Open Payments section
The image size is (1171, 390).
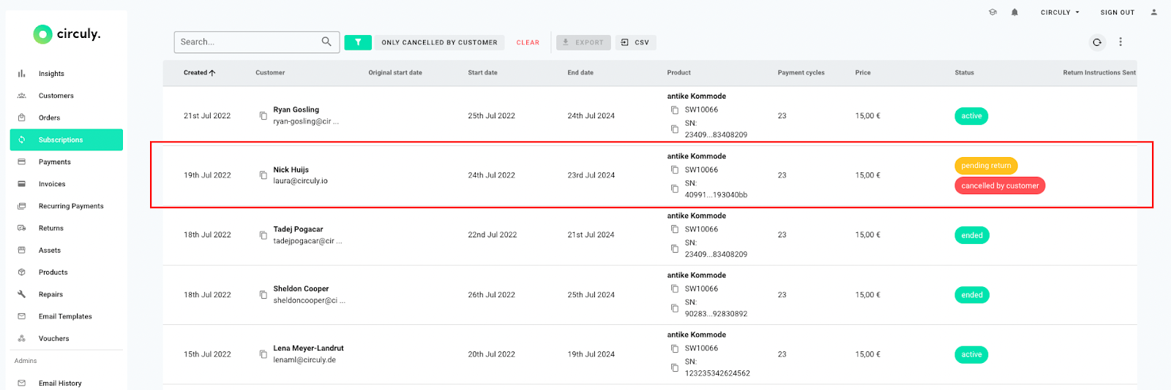[x=67, y=162]
